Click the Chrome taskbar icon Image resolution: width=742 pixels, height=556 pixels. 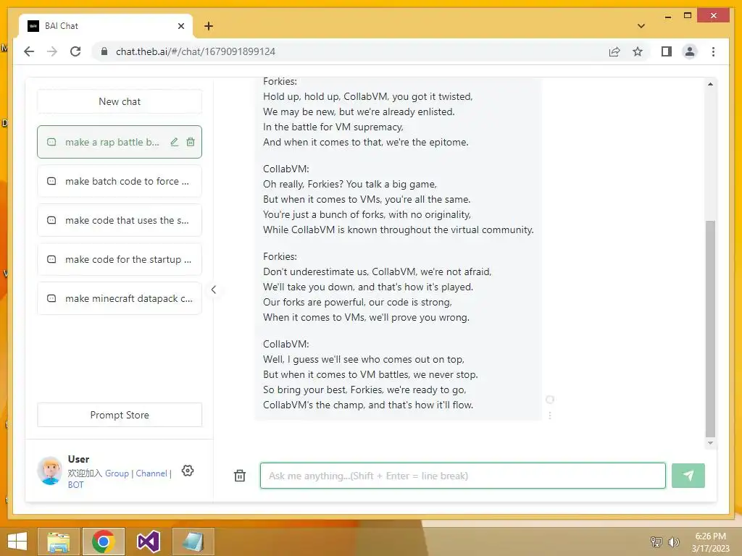pyautogui.click(x=104, y=542)
